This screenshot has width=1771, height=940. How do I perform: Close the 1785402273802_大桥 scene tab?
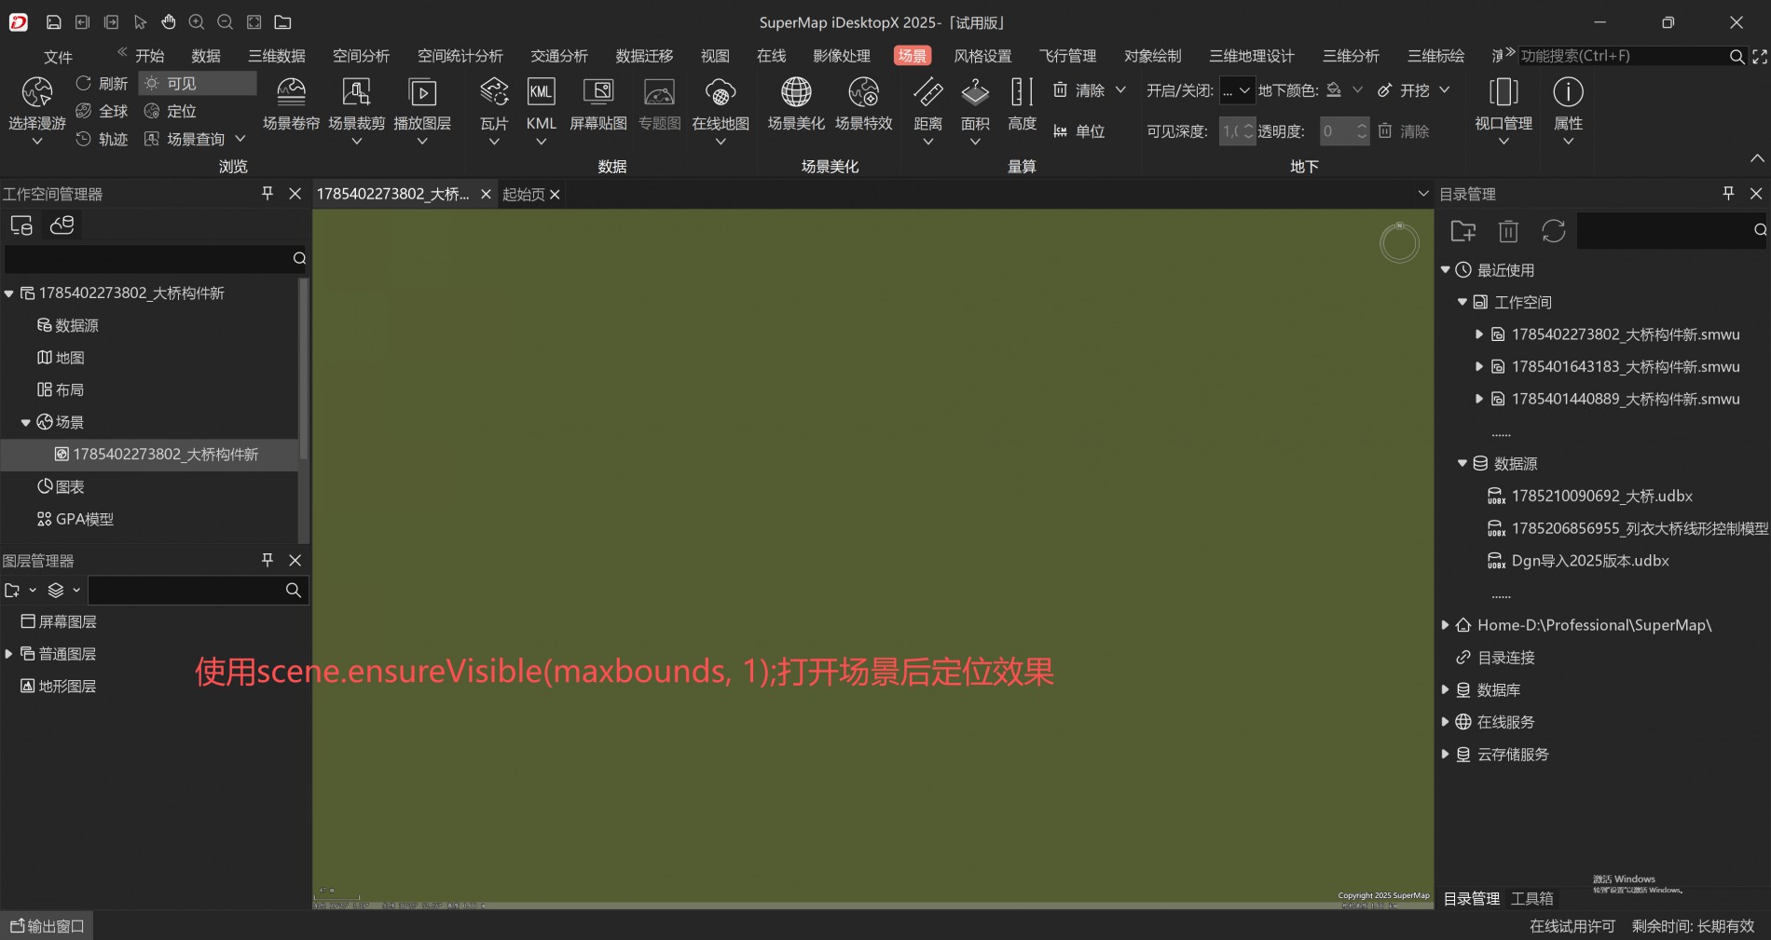tap(486, 194)
